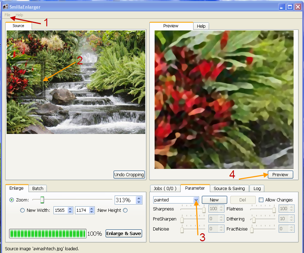Click the DeNoise value field
304x253 pixels.
point(213,229)
